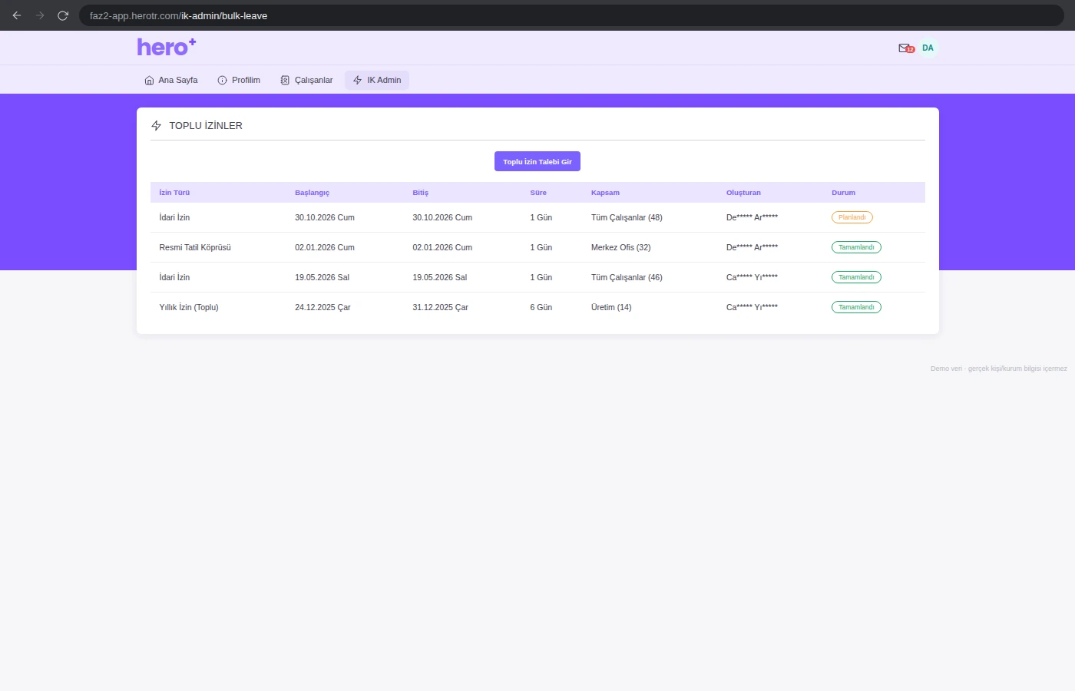Click Üretim (14) scope cell

pyautogui.click(x=611, y=307)
